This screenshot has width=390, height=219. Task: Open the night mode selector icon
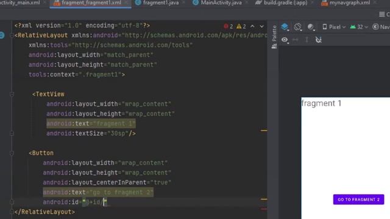coord(311,27)
